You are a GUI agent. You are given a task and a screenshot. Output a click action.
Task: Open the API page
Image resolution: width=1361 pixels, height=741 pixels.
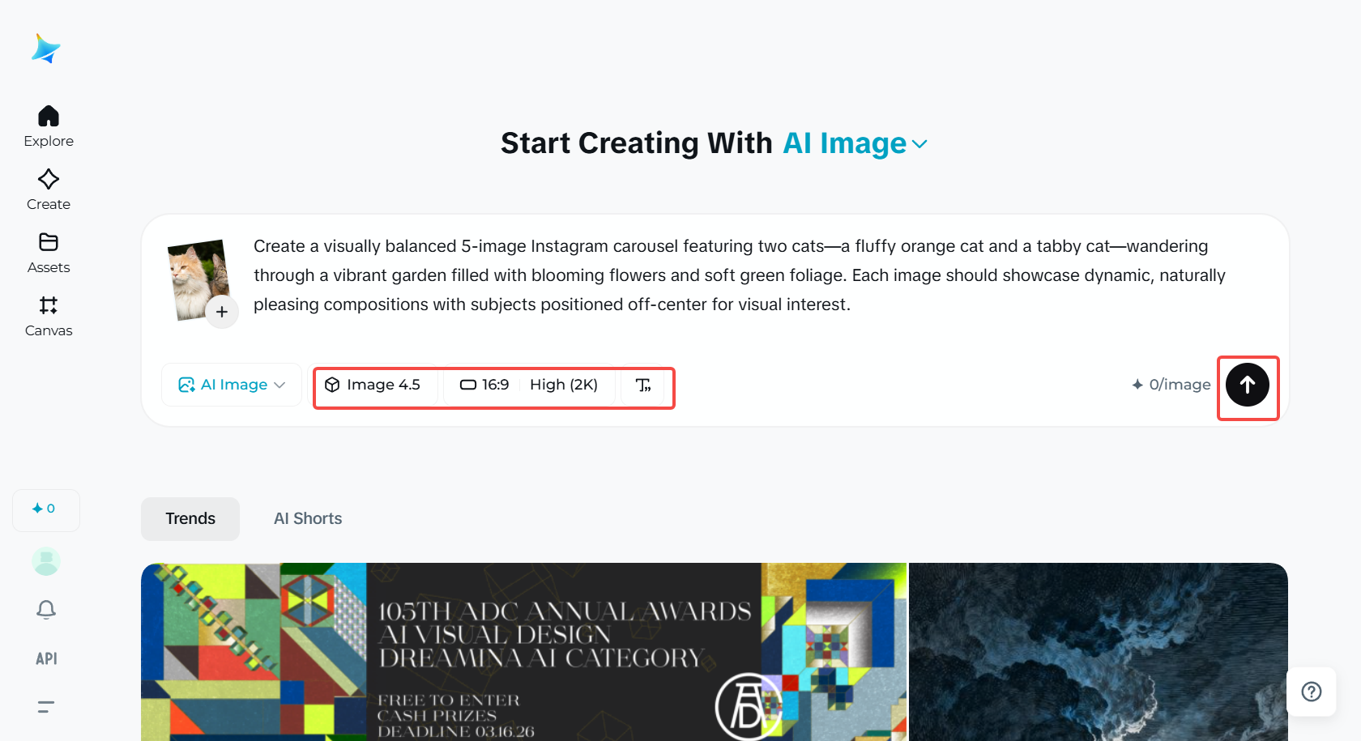(x=46, y=658)
